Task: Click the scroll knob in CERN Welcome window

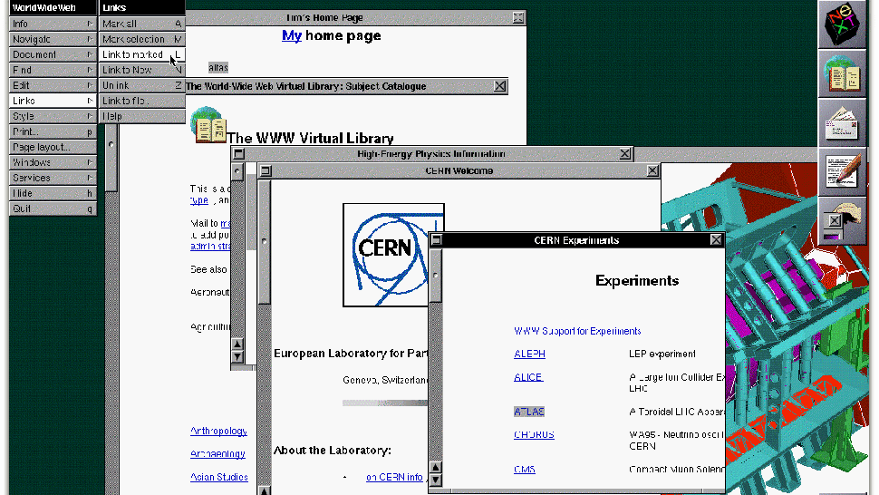Action: [264, 241]
